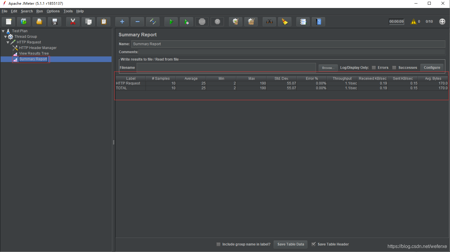Viewport: 450px width, 252px height.
Task: Enable the Errors only checkbox
Action: point(374,68)
